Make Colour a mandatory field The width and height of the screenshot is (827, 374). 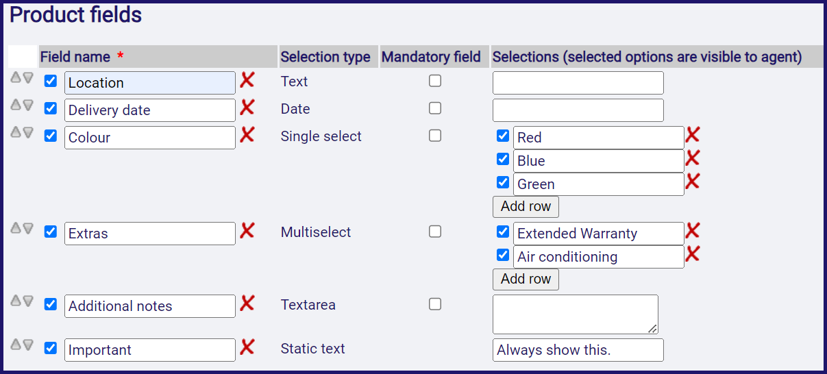click(435, 136)
